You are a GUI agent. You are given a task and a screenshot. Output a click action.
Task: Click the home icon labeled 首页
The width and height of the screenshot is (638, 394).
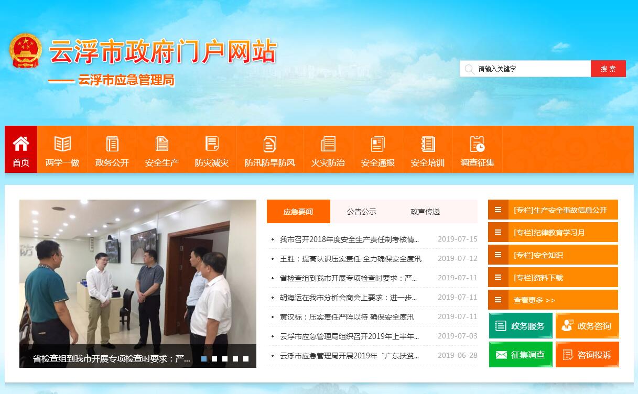21,144
